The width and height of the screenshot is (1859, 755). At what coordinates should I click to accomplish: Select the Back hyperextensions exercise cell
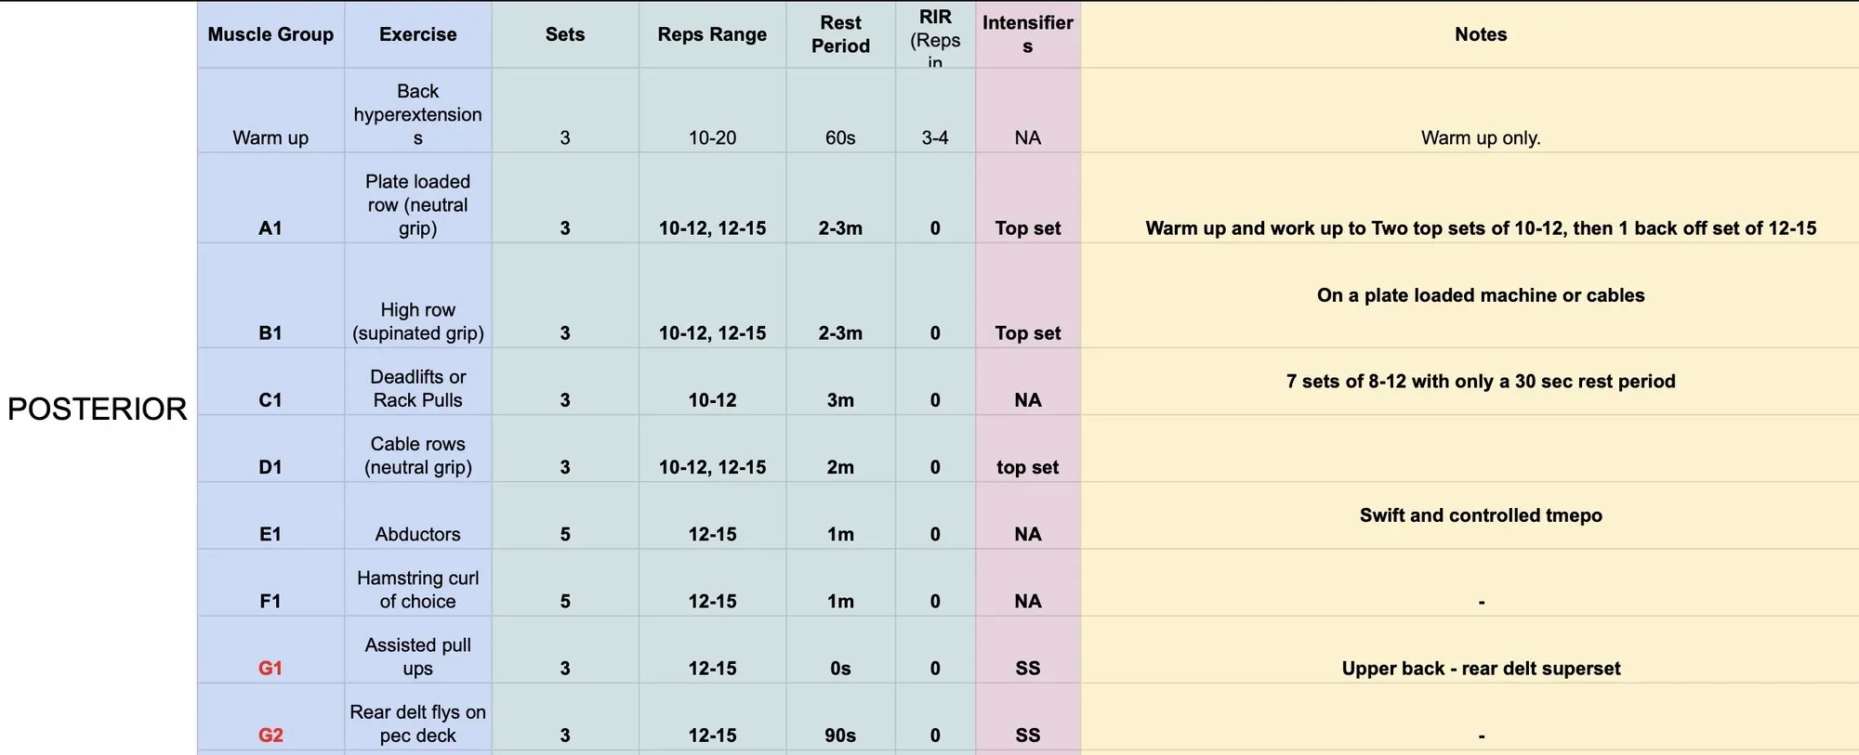(417, 114)
